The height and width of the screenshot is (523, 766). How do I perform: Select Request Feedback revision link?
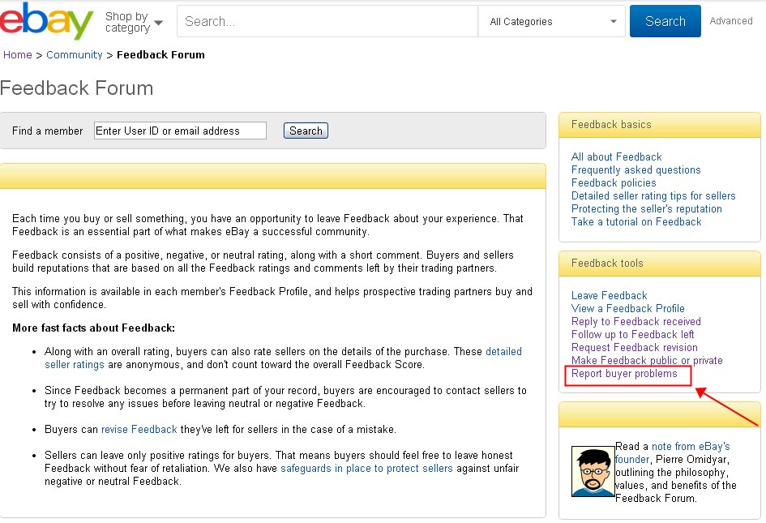(634, 348)
